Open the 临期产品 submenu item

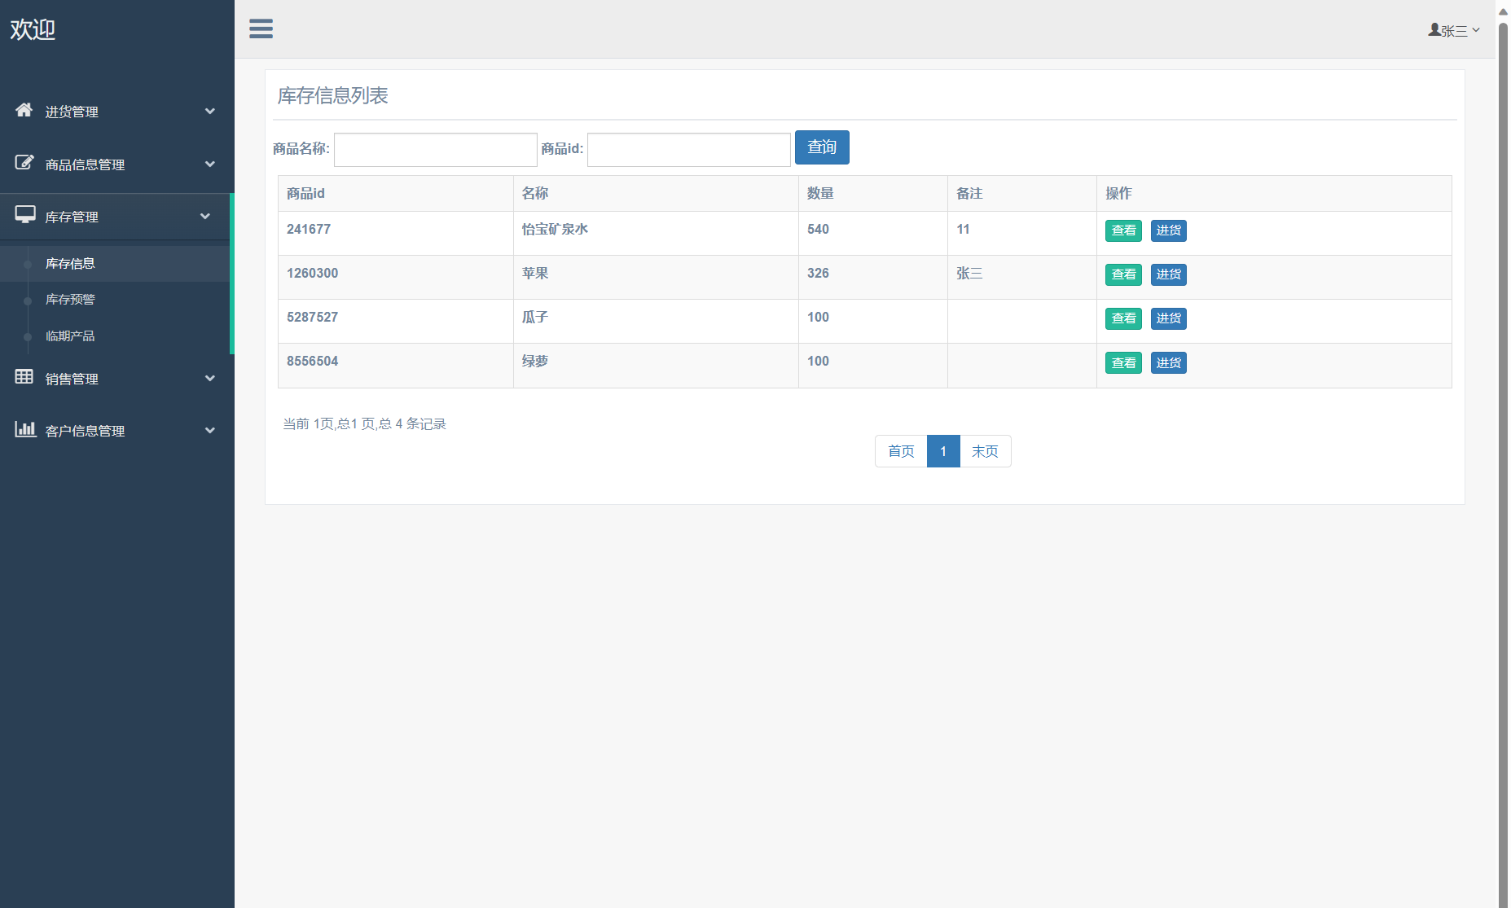click(70, 336)
